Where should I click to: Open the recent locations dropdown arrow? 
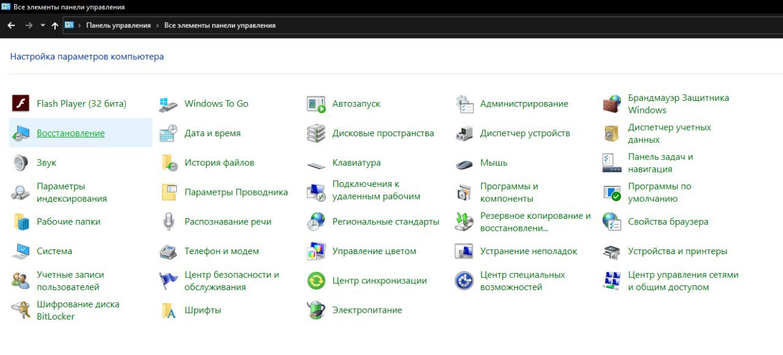click(x=42, y=26)
